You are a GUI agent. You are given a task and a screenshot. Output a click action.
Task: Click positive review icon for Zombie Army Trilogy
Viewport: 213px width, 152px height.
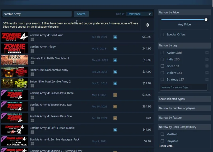point(115,49)
